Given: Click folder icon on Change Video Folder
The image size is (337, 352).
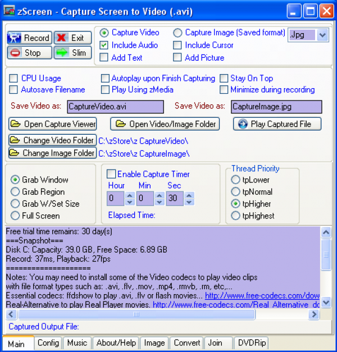Looking at the screenshot, I should pos(15,140).
